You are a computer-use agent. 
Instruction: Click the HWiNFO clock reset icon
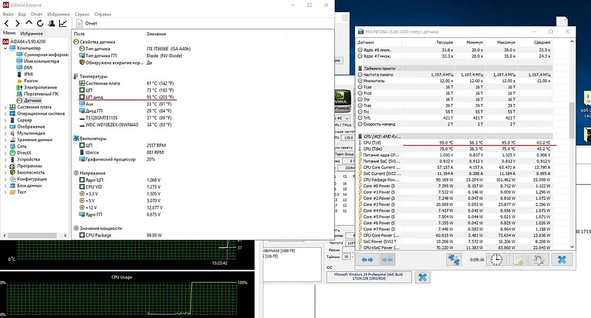pyautogui.click(x=496, y=259)
